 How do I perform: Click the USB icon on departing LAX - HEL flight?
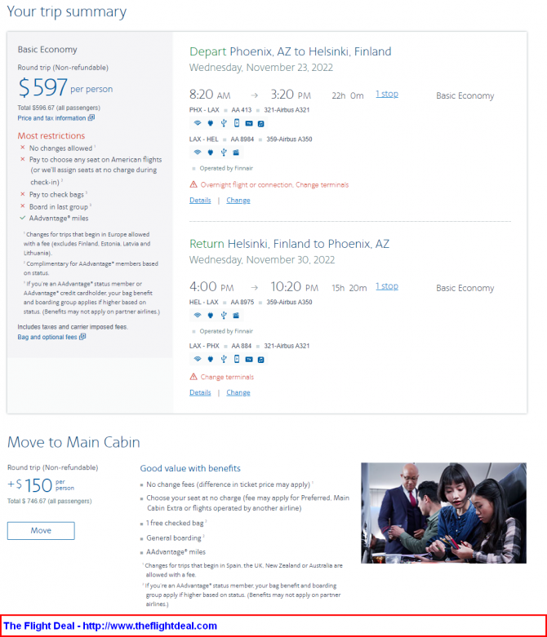222,153
